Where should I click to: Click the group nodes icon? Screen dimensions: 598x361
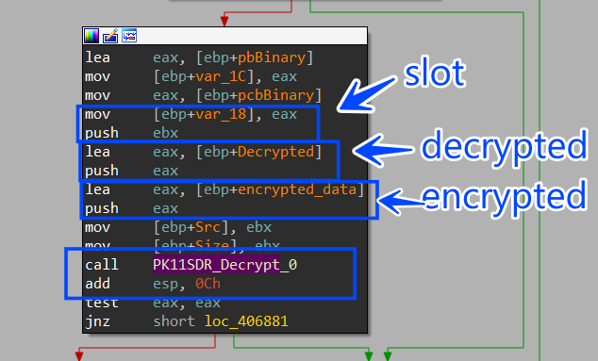(129, 36)
